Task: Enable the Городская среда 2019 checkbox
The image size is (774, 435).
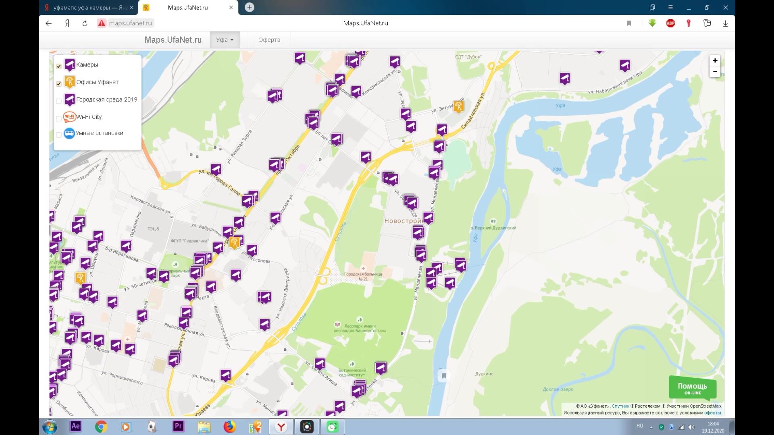Action: tap(59, 101)
